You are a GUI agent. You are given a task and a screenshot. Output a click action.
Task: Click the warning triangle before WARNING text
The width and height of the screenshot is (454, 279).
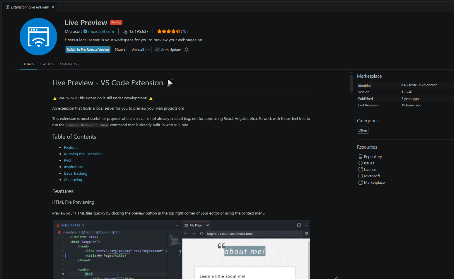click(x=55, y=98)
